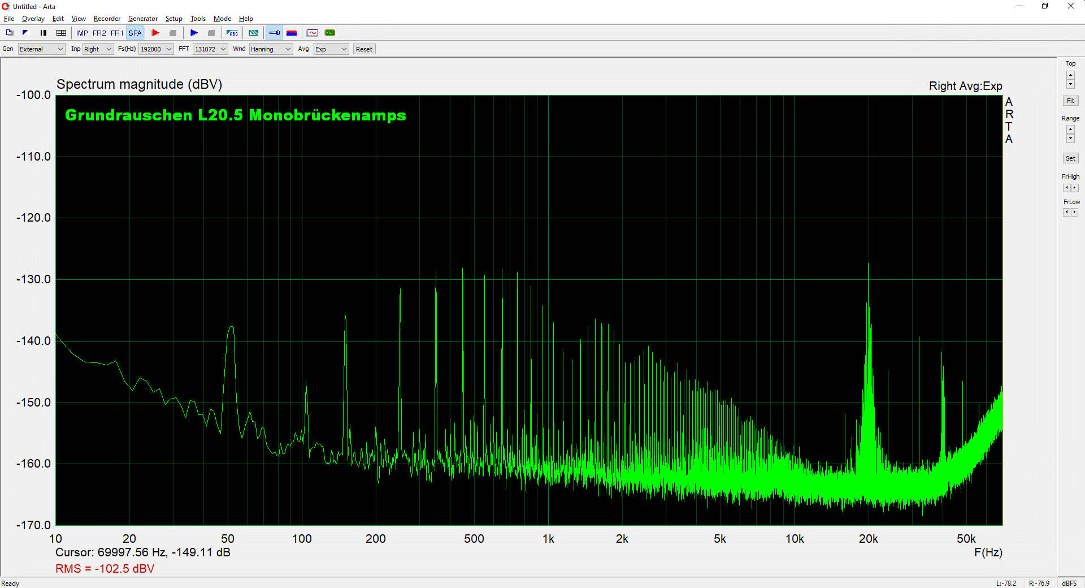Open the Overlay menu
The width and height of the screenshot is (1085, 588).
tap(33, 19)
